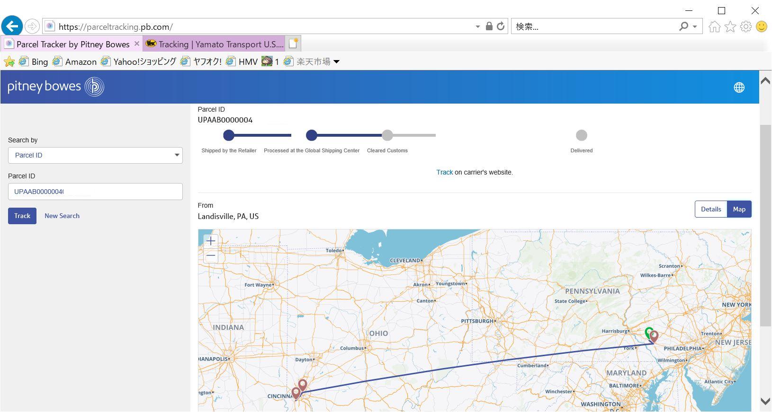The height and width of the screenshot is (412, 772).
Task: Click the browser forward arrow
Action: (x=32, y=26)
